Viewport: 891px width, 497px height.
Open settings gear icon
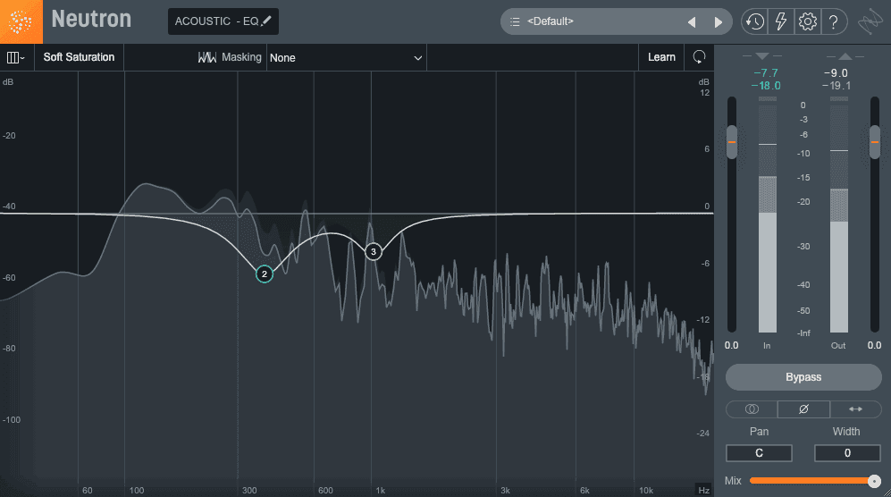click(x=808, y=22)
